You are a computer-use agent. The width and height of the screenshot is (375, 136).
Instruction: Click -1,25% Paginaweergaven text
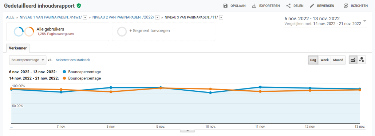pos(55,34)
